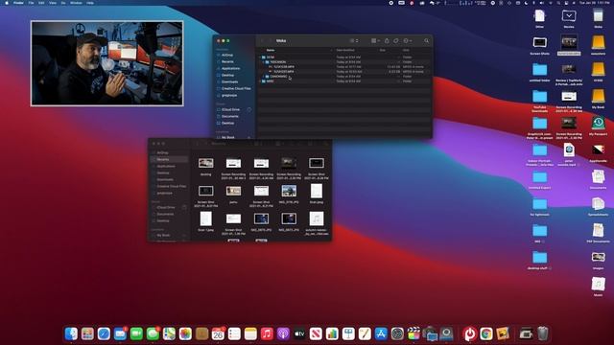Open Maps from the Dock

(169, 333)
